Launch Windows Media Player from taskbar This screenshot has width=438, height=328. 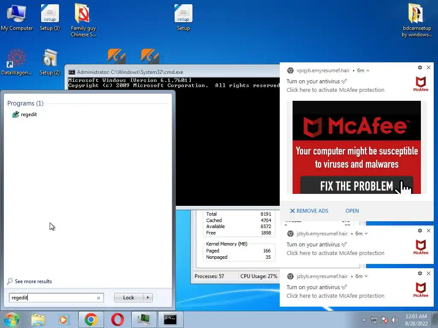pyautogui.click(x=64, y=319)
